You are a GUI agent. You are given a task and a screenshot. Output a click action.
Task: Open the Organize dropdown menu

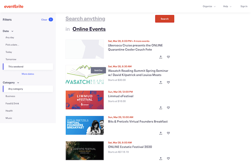tap(209, 6)
